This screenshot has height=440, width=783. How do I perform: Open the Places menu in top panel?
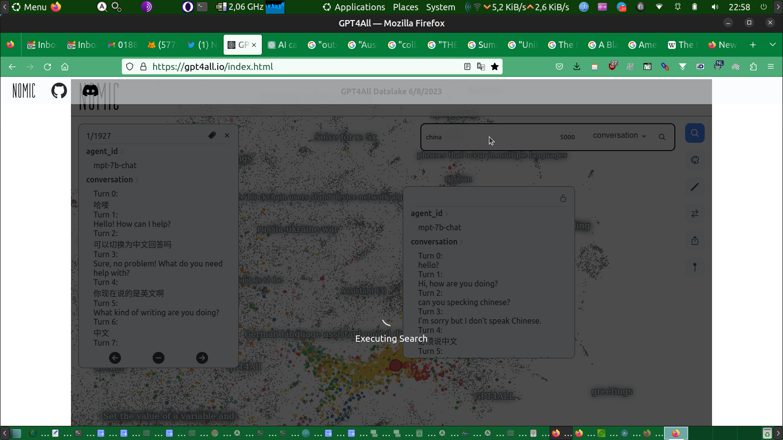(406, 7)
